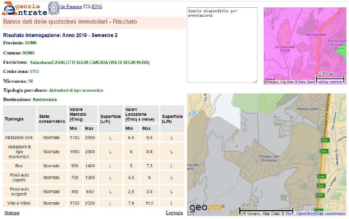Select the ITA language option
This screenshot has width=349, height=219.
tap(87, 7)
